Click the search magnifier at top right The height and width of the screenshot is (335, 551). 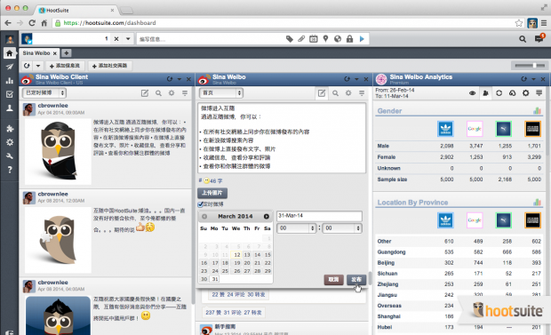[x=523, y=39]
